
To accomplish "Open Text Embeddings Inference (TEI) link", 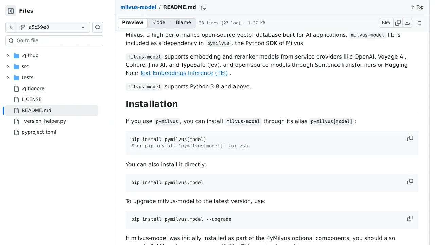I will [184, 73].
